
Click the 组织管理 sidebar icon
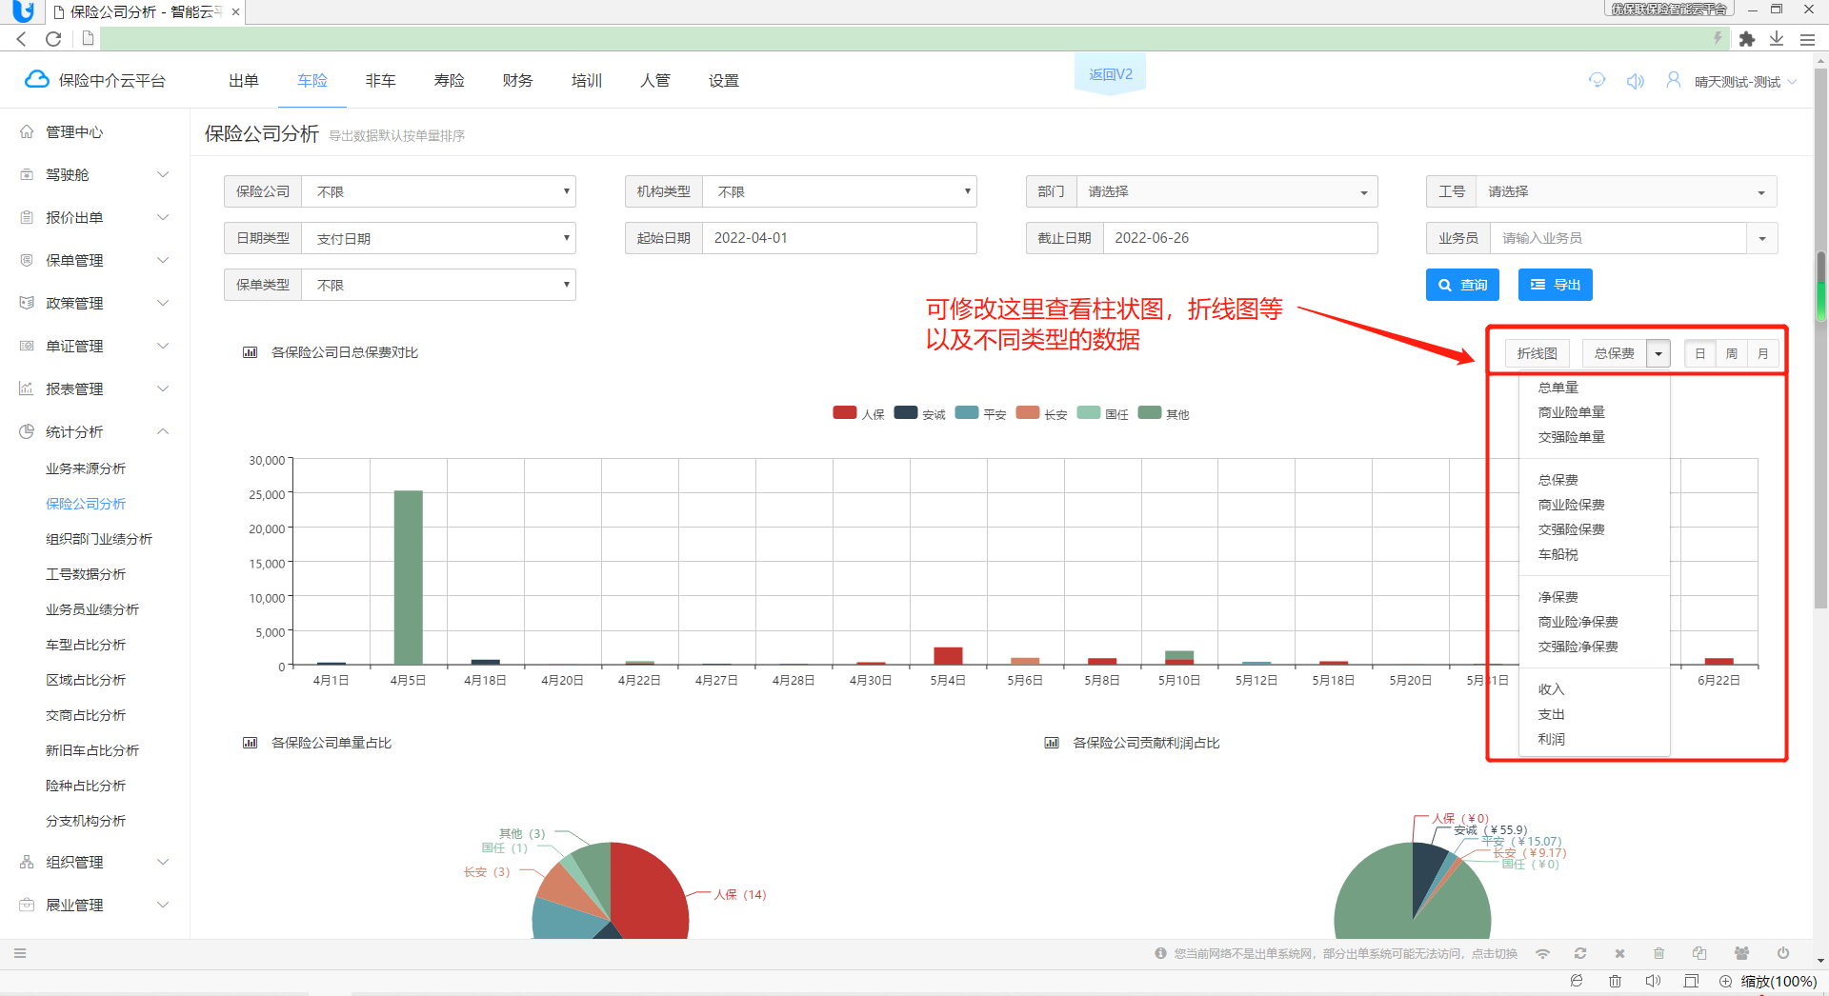[x=27, y=862]
